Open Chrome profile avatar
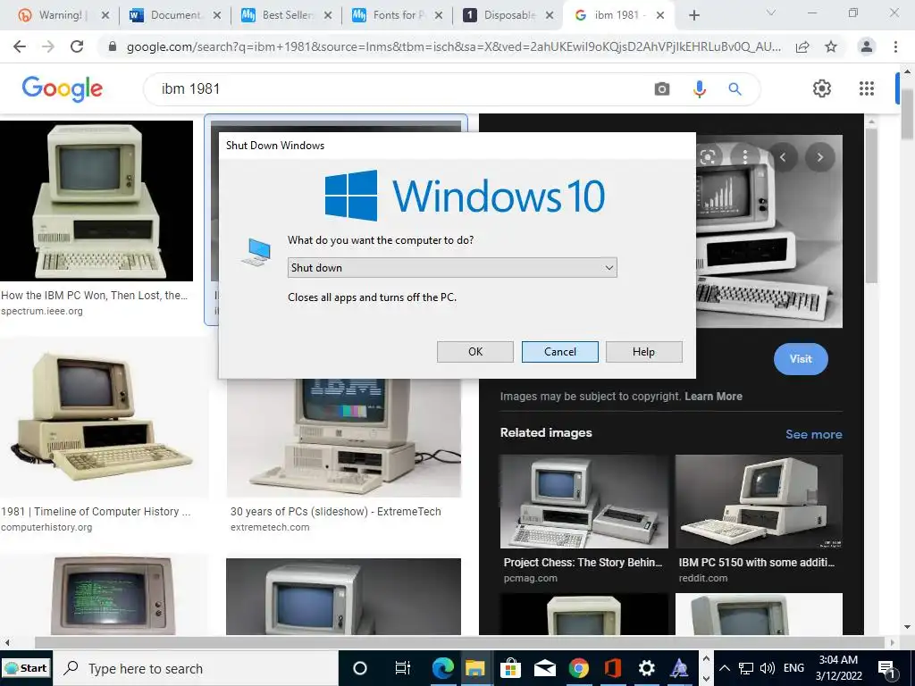Viewport: 915px width, 686px height. (867, 46)
